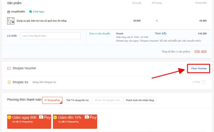Click the Chat ngay speech bubble icon
The height and width of the screenshot is (132, 214).
pos(31,12)
